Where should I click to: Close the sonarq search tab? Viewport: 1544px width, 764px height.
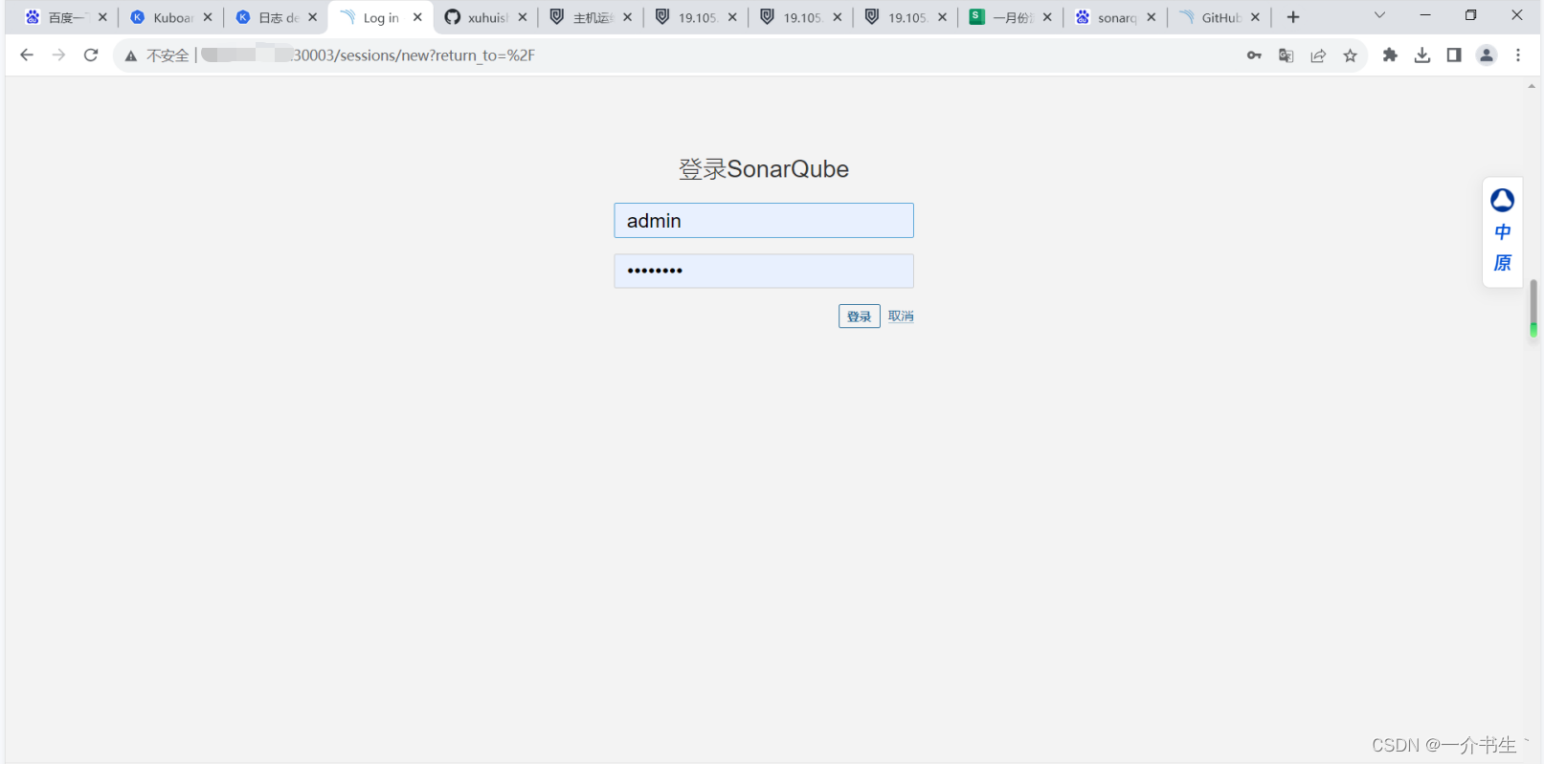(x=1152, y=17)
